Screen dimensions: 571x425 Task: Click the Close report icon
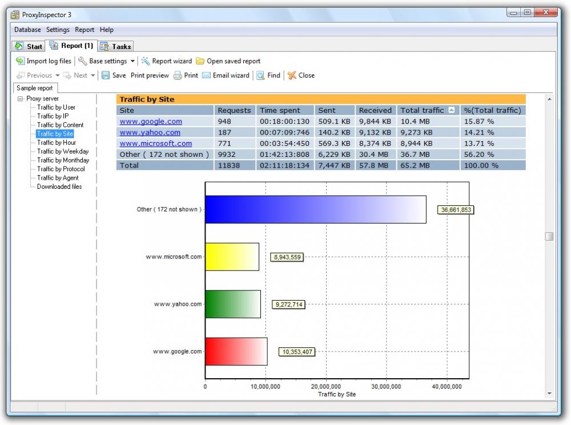(291, 75)
